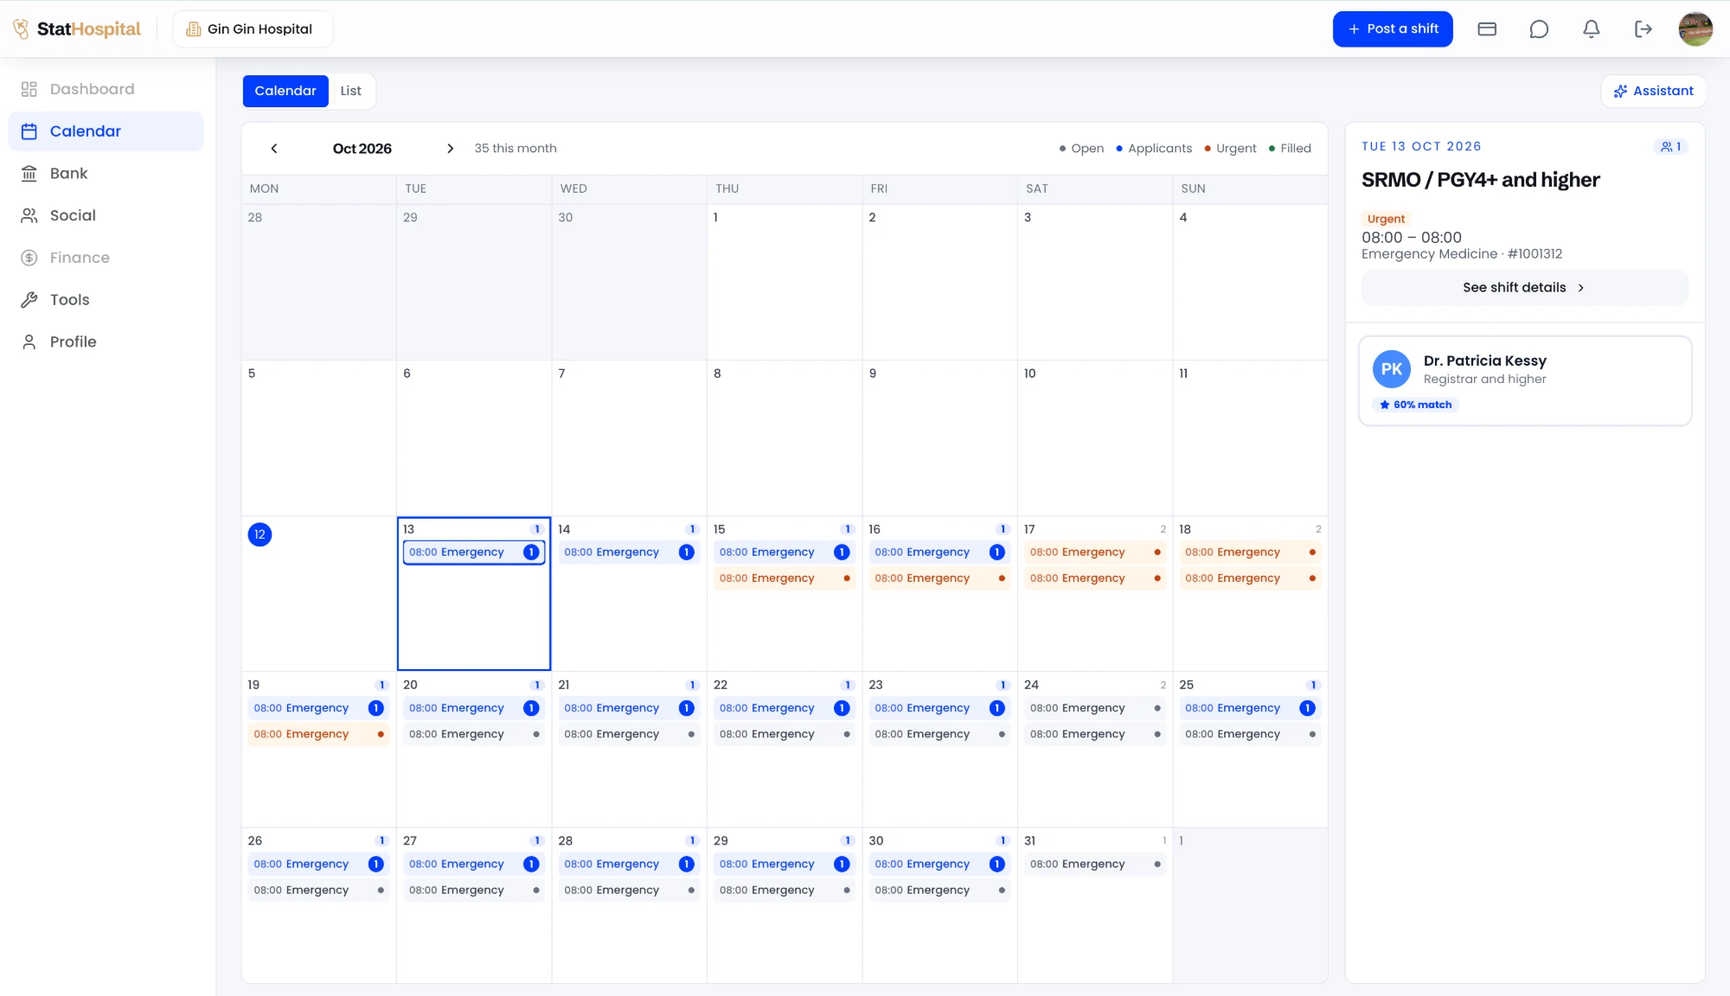Viewport: 1730px width, 996px height.
Task: Open the applicant Emergency shift on Oct 30
Action: coord(939,865)
